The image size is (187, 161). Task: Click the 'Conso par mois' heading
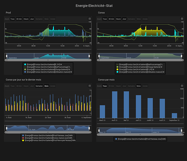pos(106,80)
